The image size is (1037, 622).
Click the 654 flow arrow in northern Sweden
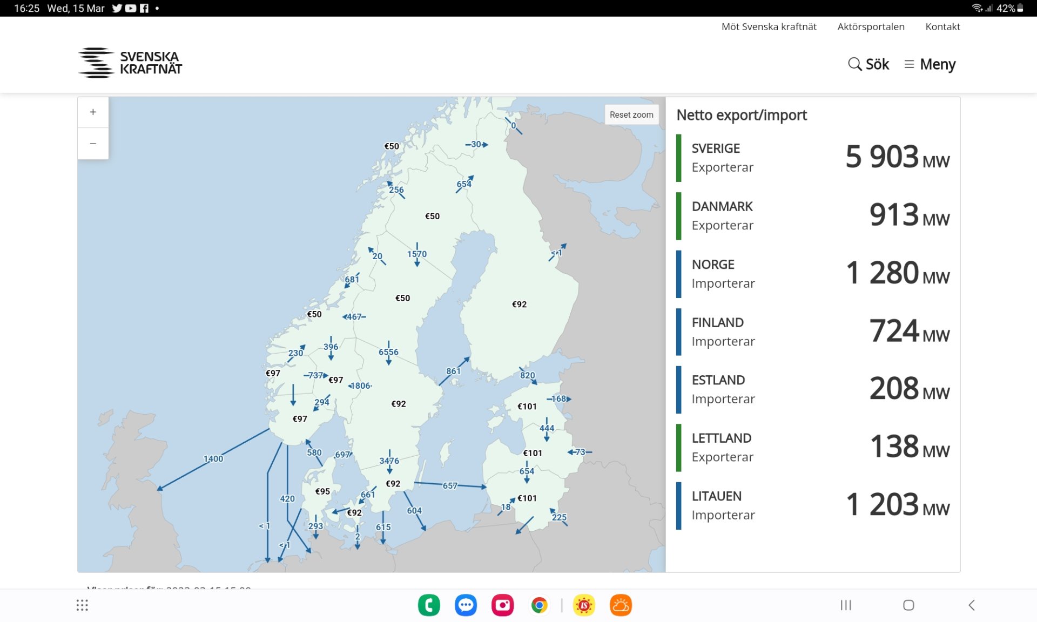click(x=464, y=184)
